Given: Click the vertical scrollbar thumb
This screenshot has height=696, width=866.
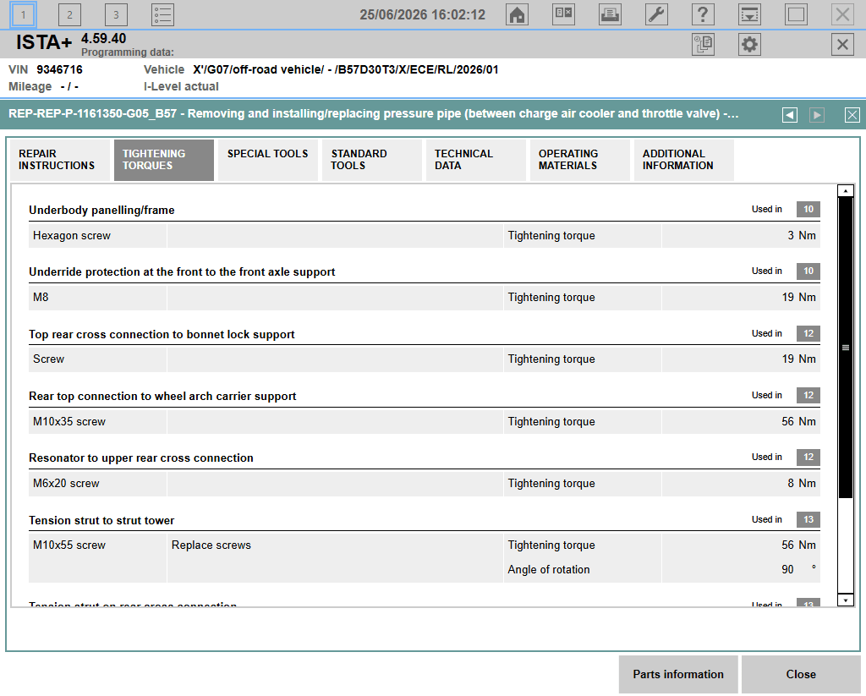Looking at the screenshot, I should point(846,348).
